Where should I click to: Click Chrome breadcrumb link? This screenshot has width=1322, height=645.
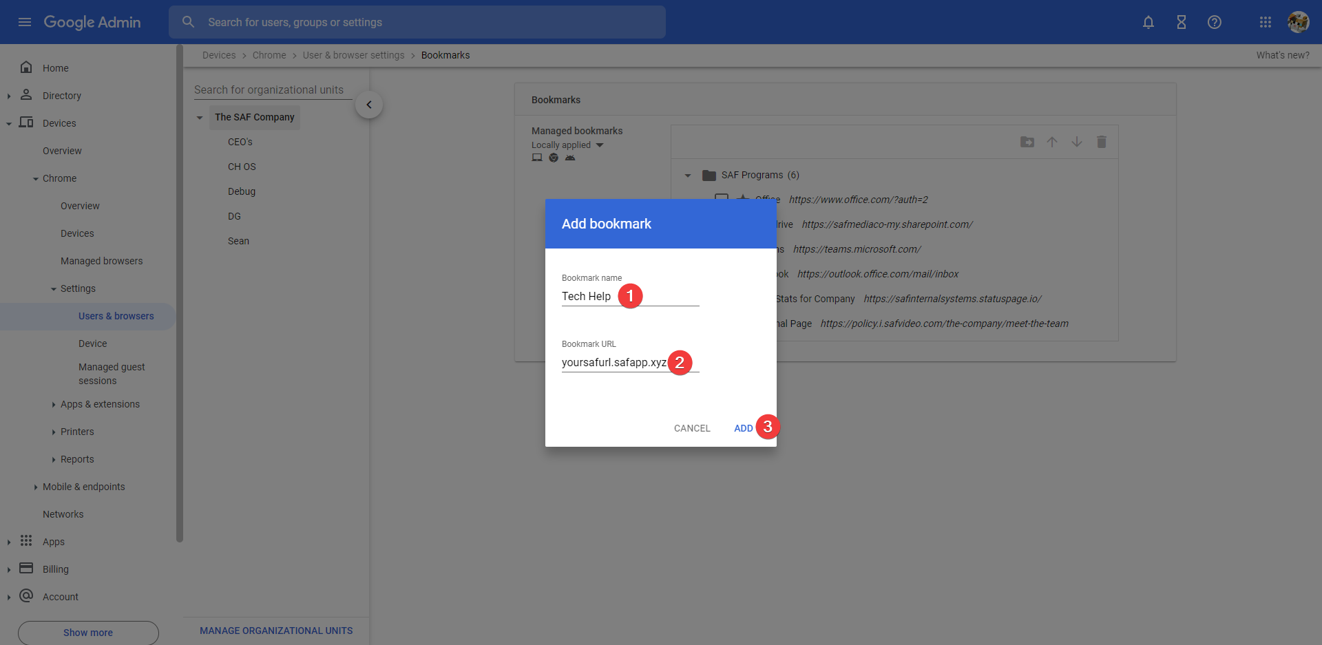pyautogui.click(x=269, y=55)
